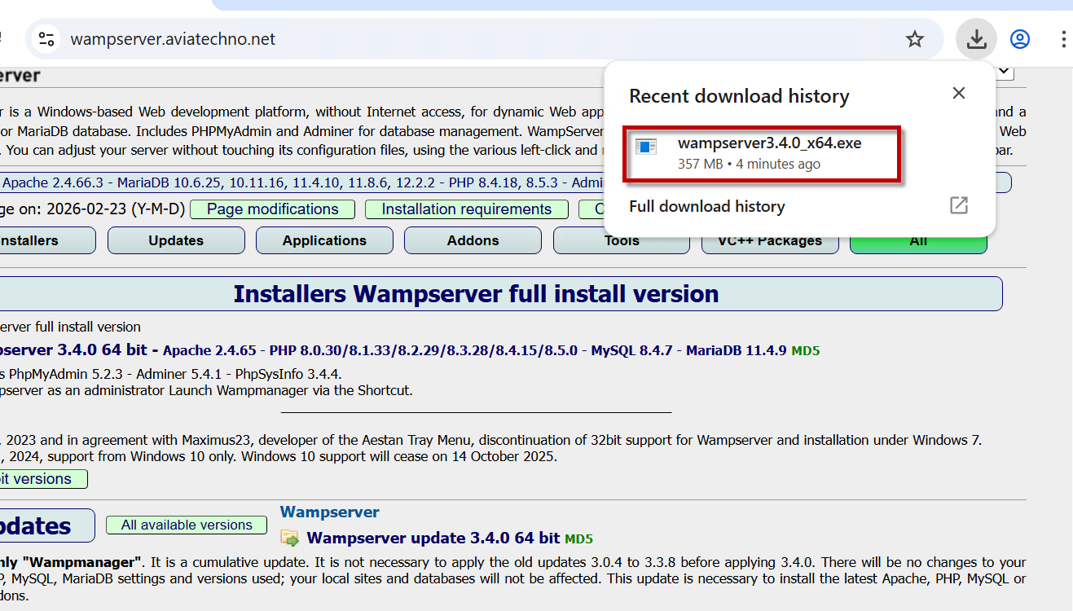Click the wampserver.aviatechno.net address bar
Viewport: 1073px width, 611px height.
(407, 39)
